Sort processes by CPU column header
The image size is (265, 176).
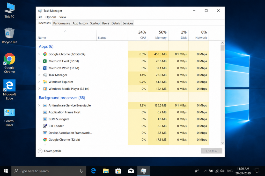click(138, 35)
